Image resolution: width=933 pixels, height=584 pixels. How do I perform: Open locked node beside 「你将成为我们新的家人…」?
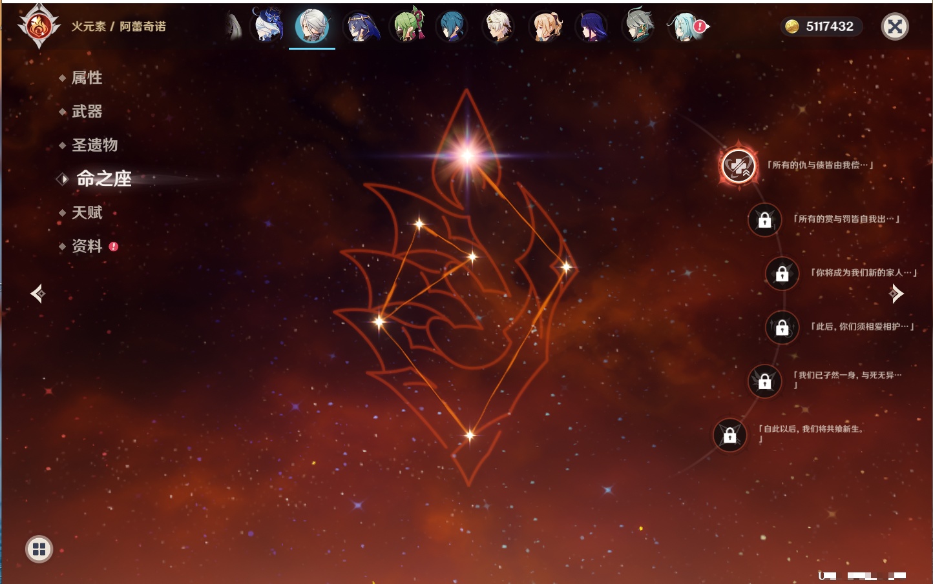tap(782, 273)
